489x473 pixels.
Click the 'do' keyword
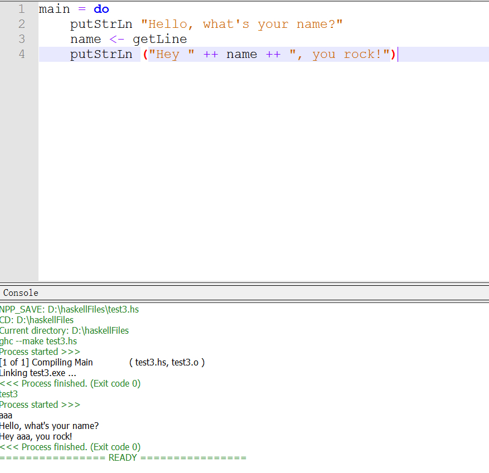pos(101,9)
